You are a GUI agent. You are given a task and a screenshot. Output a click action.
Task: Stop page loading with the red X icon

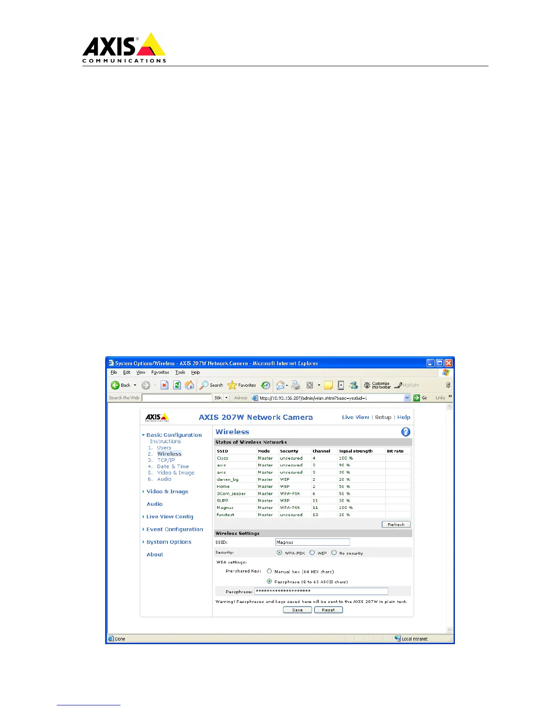(x=164, y=385)
